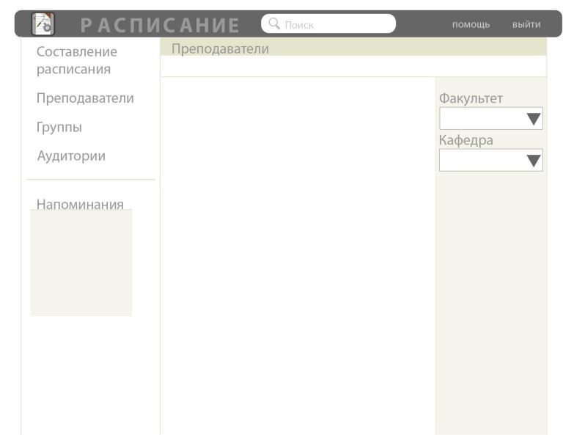The image size is (574, 435).
Task: Click the magnifier icon in search box
Action: [274, 23]
